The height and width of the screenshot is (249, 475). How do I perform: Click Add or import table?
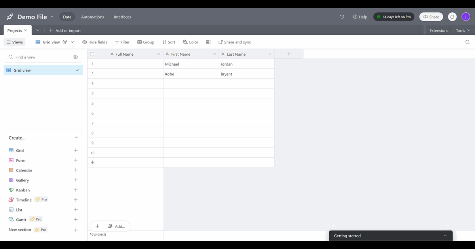65,30
